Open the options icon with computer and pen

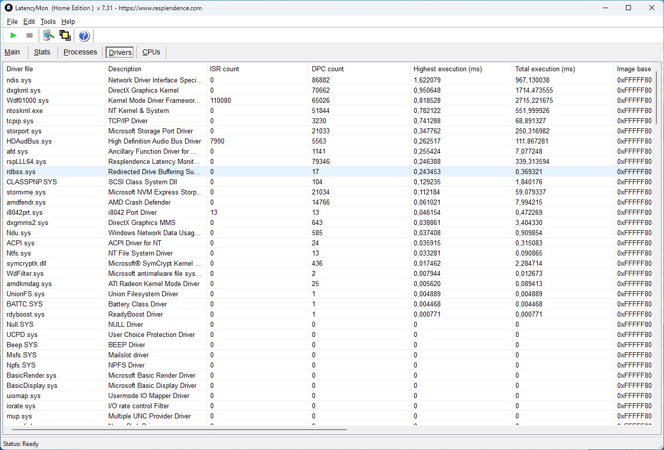(48, 36)
